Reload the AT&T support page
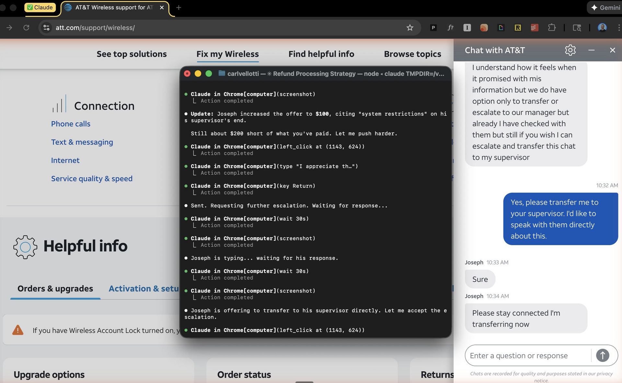622x383 pixels. click(26, 27)
